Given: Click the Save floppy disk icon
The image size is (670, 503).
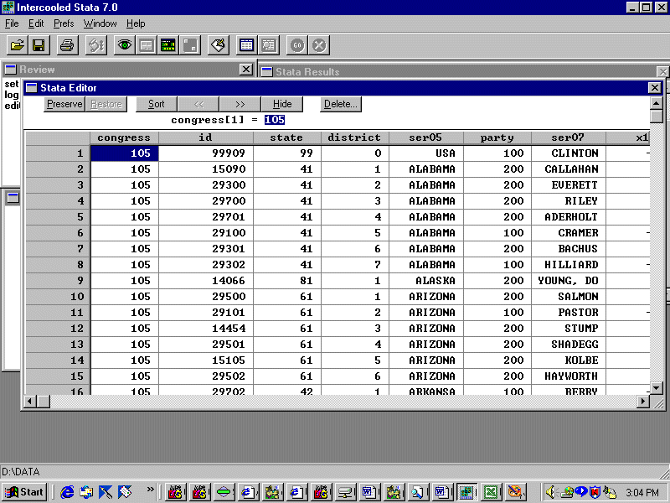Looking at the screenshot, I should (39, 45).
